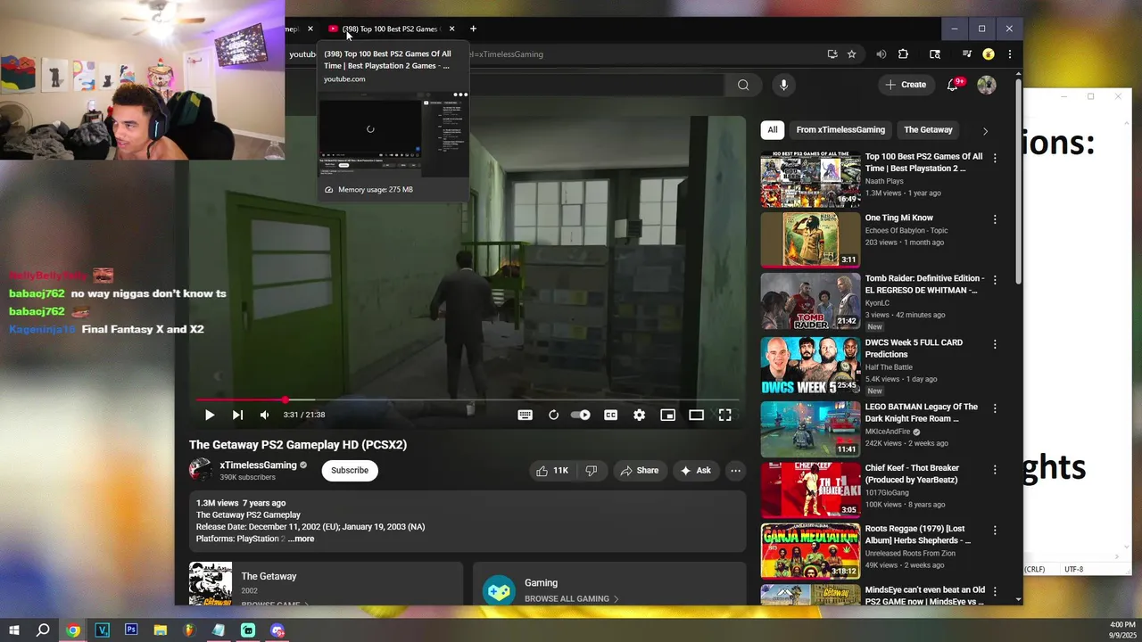The height and width of the screenshot is (642, 1142).
Task: Open the Chrome profile avatar
Action: 989,54
